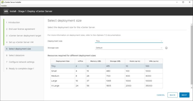Click the Cancel link
This screenshot has height=101, width=193.
point(161,95)
